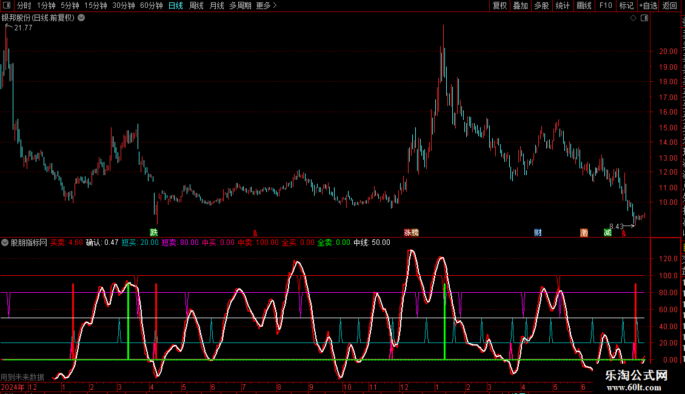
Task: Switch to 周线 weekly chart
Action: tap(196, 5)
